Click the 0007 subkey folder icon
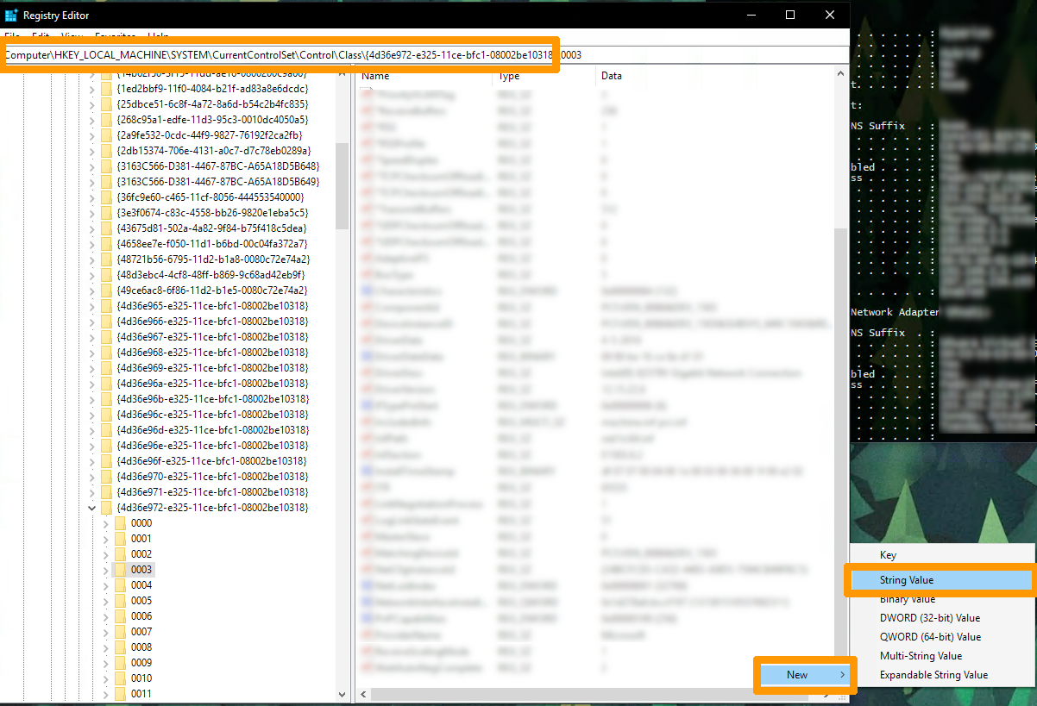1037x706 pixels. (121, 632)
